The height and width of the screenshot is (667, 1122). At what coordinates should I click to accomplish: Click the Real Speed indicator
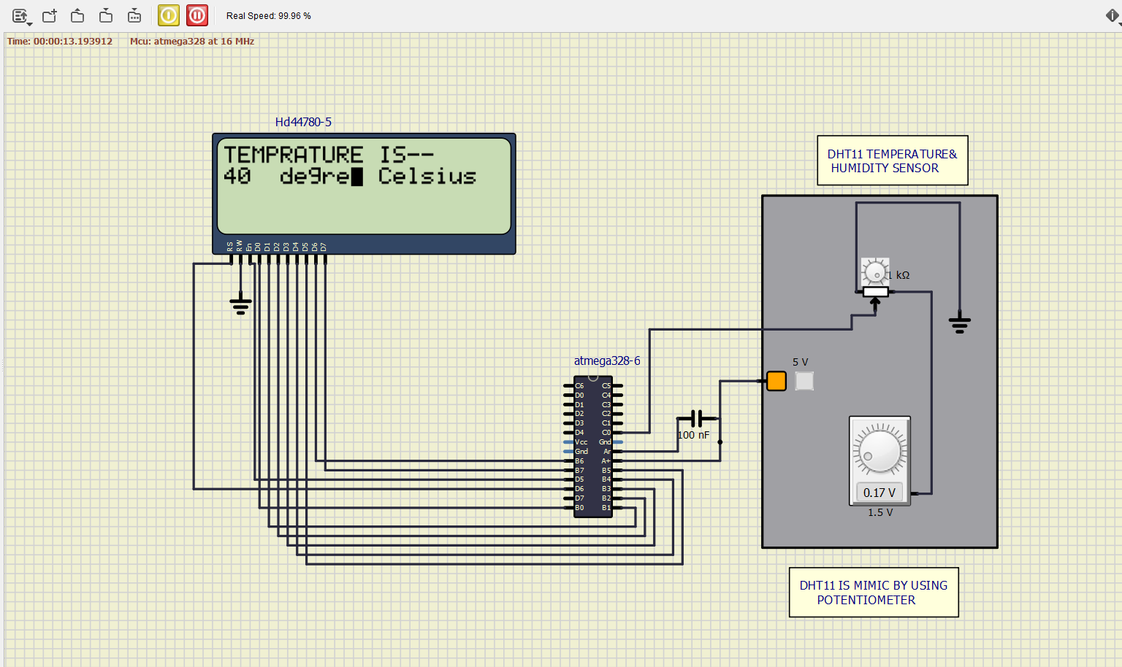tap(267, 15)
